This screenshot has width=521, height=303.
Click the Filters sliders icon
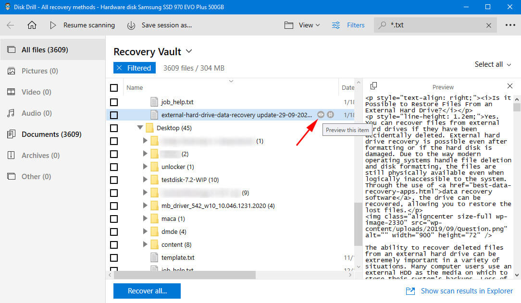pos(336,25)
